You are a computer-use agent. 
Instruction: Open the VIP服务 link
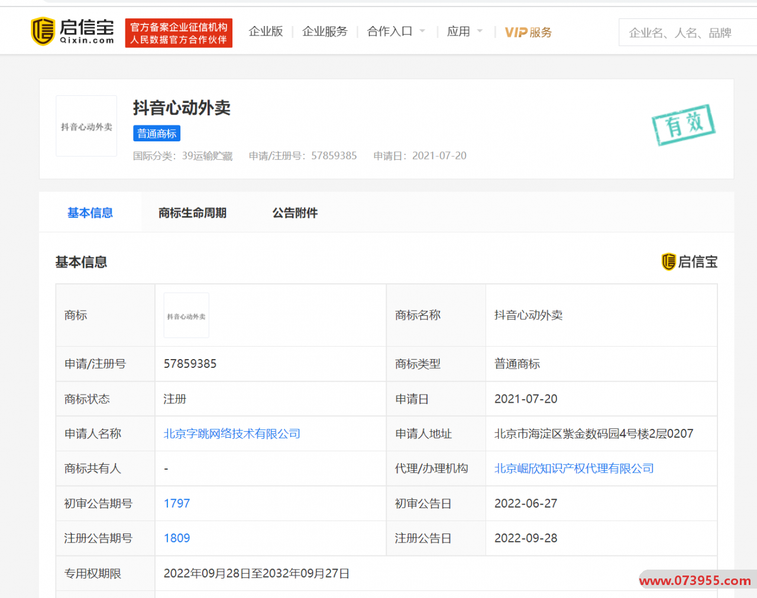click(x=528, y=33)
